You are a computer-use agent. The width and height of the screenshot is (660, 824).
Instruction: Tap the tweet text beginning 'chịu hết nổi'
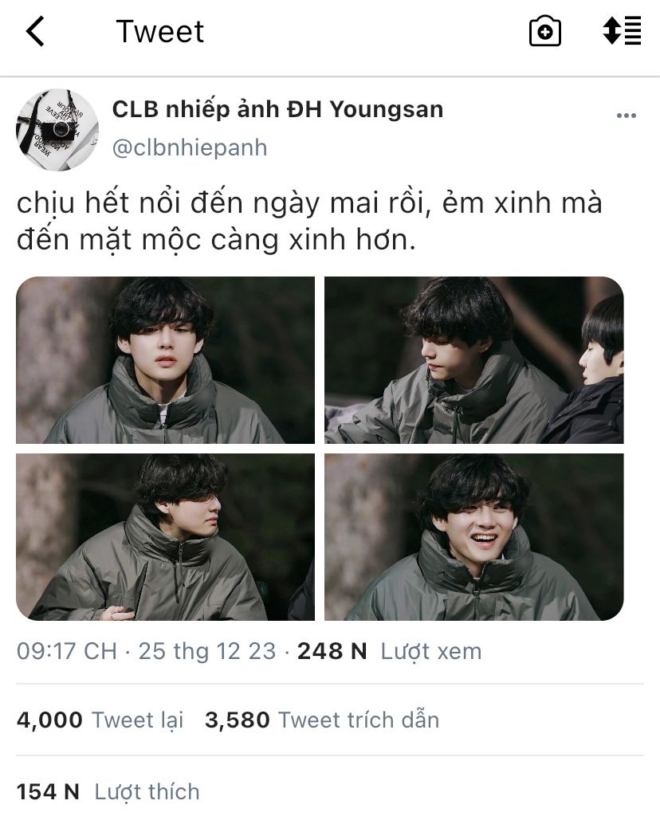309,222
